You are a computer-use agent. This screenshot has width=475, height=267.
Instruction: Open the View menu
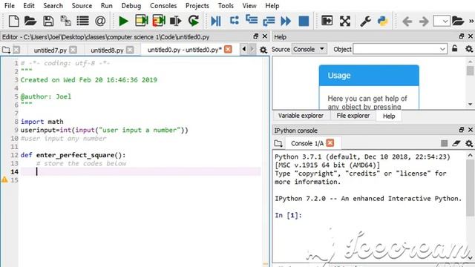click(x=249, y=6)
